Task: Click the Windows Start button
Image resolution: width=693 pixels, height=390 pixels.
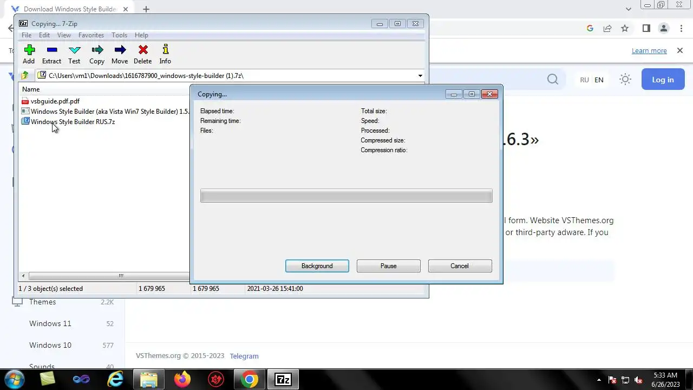Action: coord(15,379)
